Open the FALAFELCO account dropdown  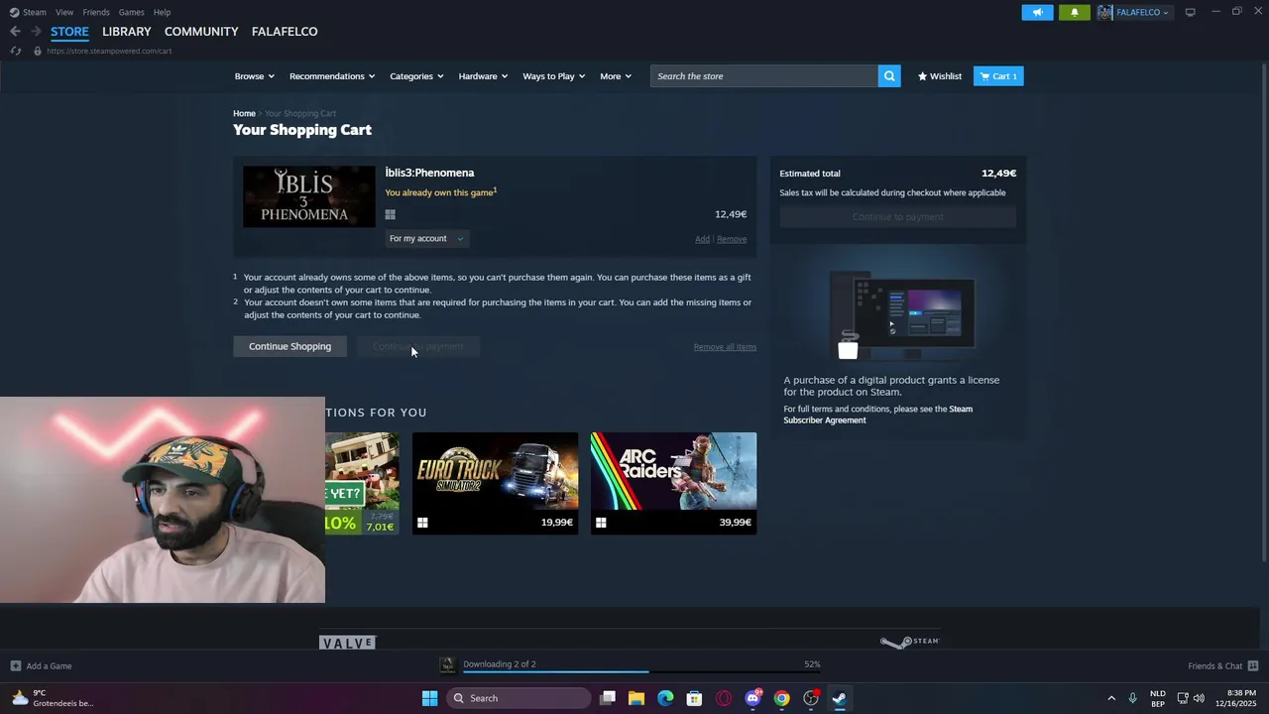click(1142, 12)
